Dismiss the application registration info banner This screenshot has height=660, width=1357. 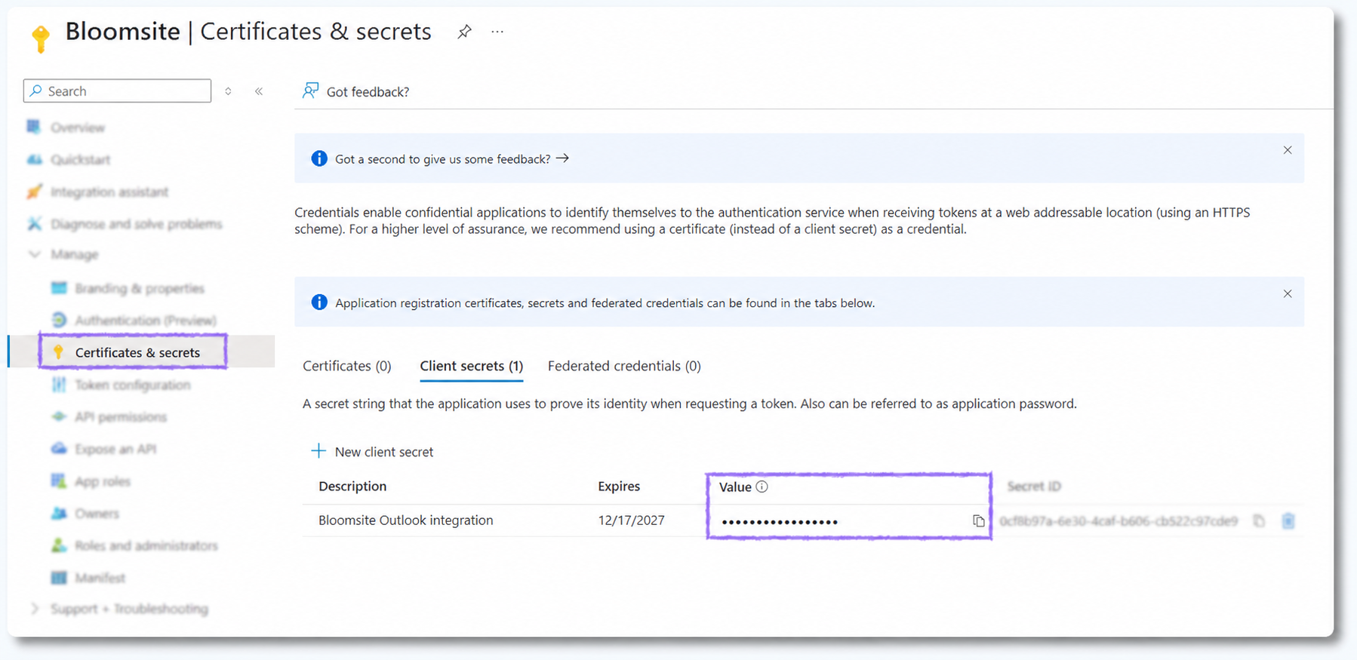pos(1288,293)
